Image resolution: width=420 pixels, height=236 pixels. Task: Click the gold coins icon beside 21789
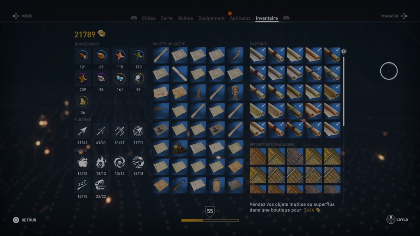pos(102,34)
